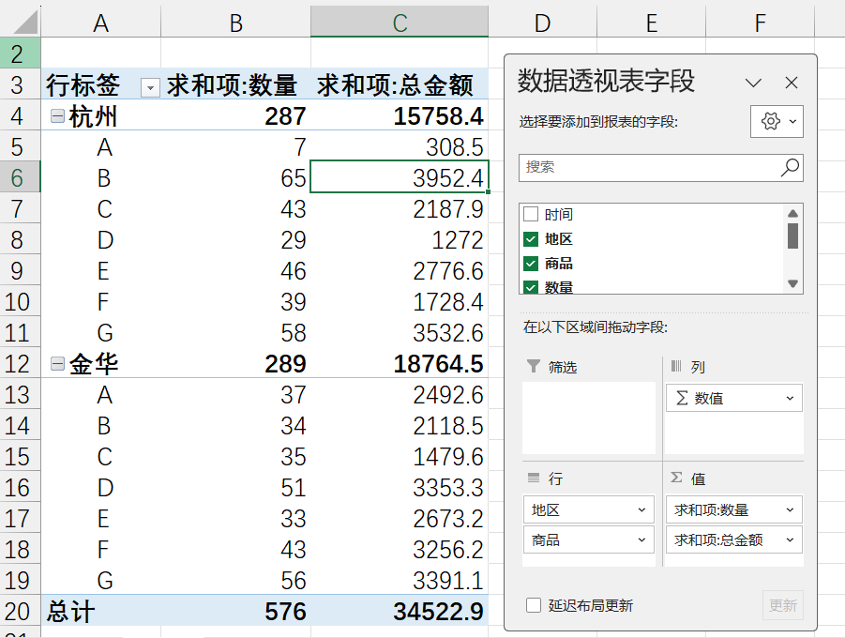Image resolution: width=845 pixels, height=638 pixels.
Task: Select column F header
Action: (x=760, y=23)
